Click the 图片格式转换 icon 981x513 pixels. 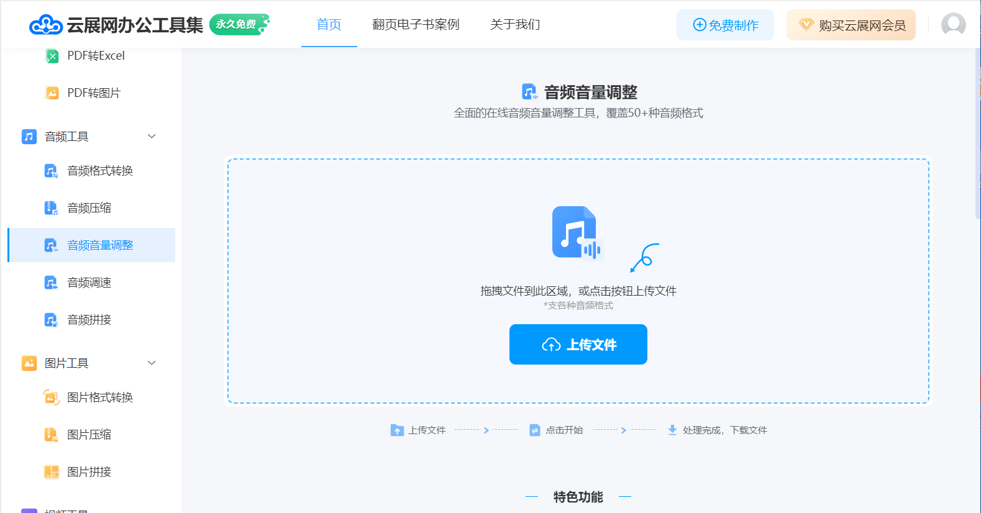pyautogui.click(x=52, y=397)
